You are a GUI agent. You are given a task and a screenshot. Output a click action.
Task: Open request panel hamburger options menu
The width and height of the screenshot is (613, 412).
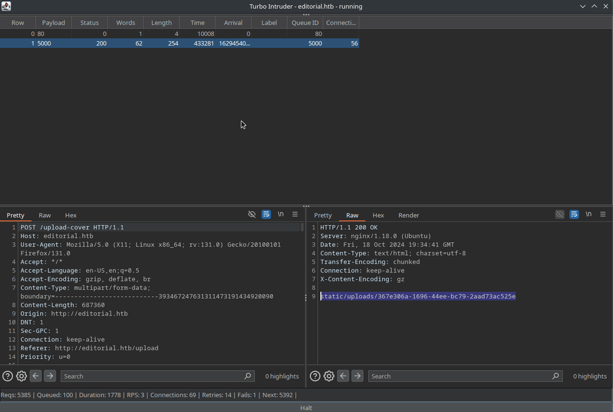(295, 214)
